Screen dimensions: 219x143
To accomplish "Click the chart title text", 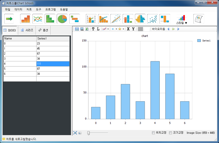I will coord(145,36).
